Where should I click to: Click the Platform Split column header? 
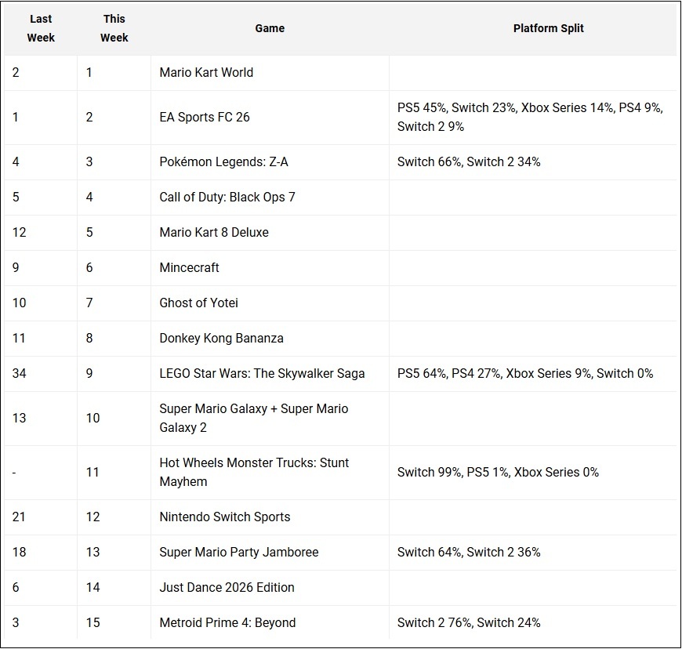click(x=548, y=28)
